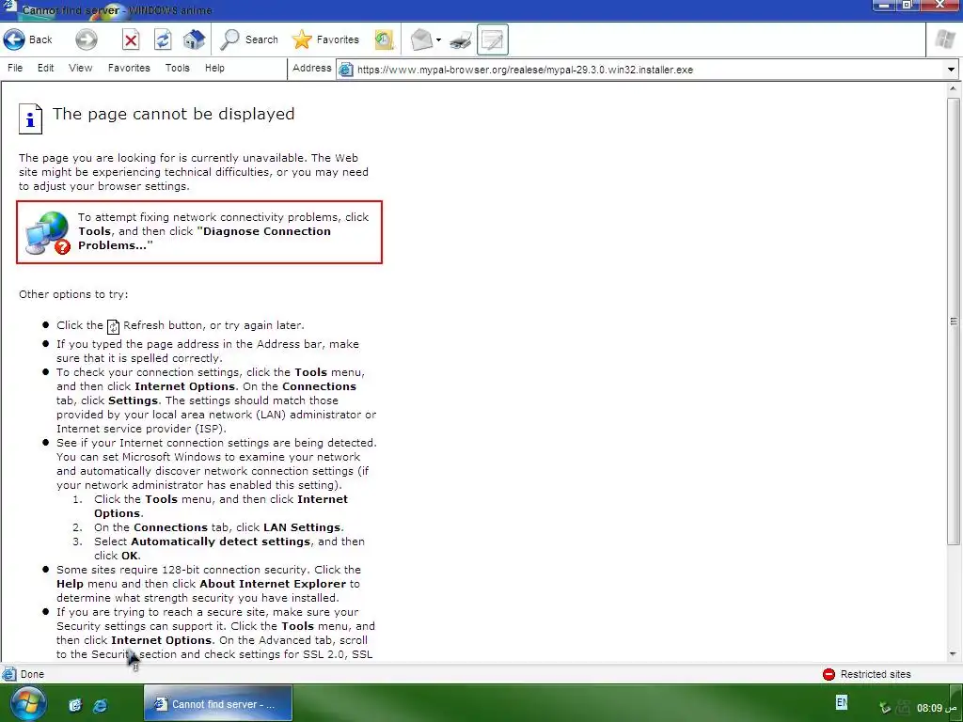963x722 pixels.
Task: Click the status bar page icon next to Done
Action: (x=9, y=674)
